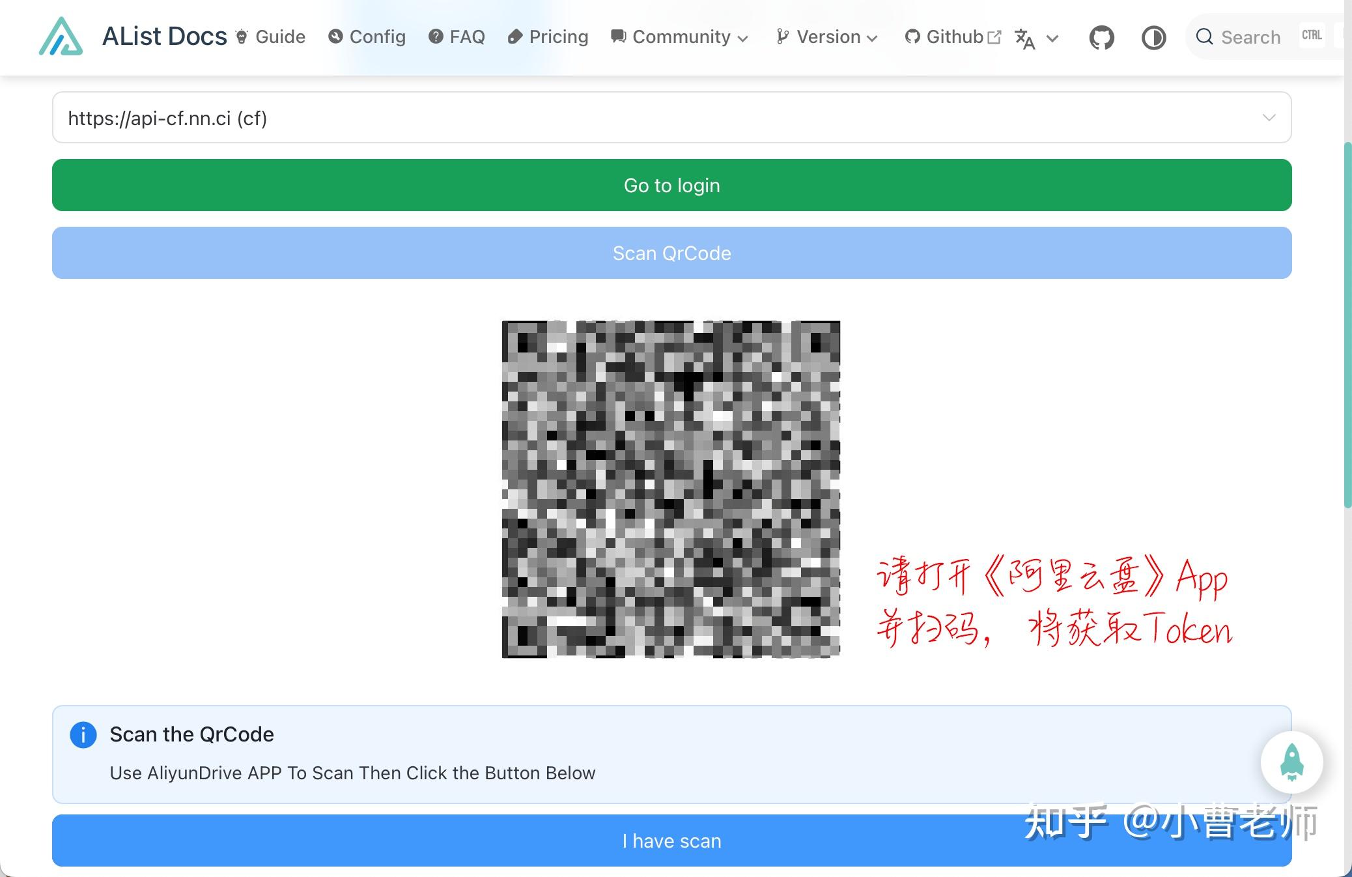Click the Version branch icon
This screenshot has width=1352, height=877.
point(783,36)
